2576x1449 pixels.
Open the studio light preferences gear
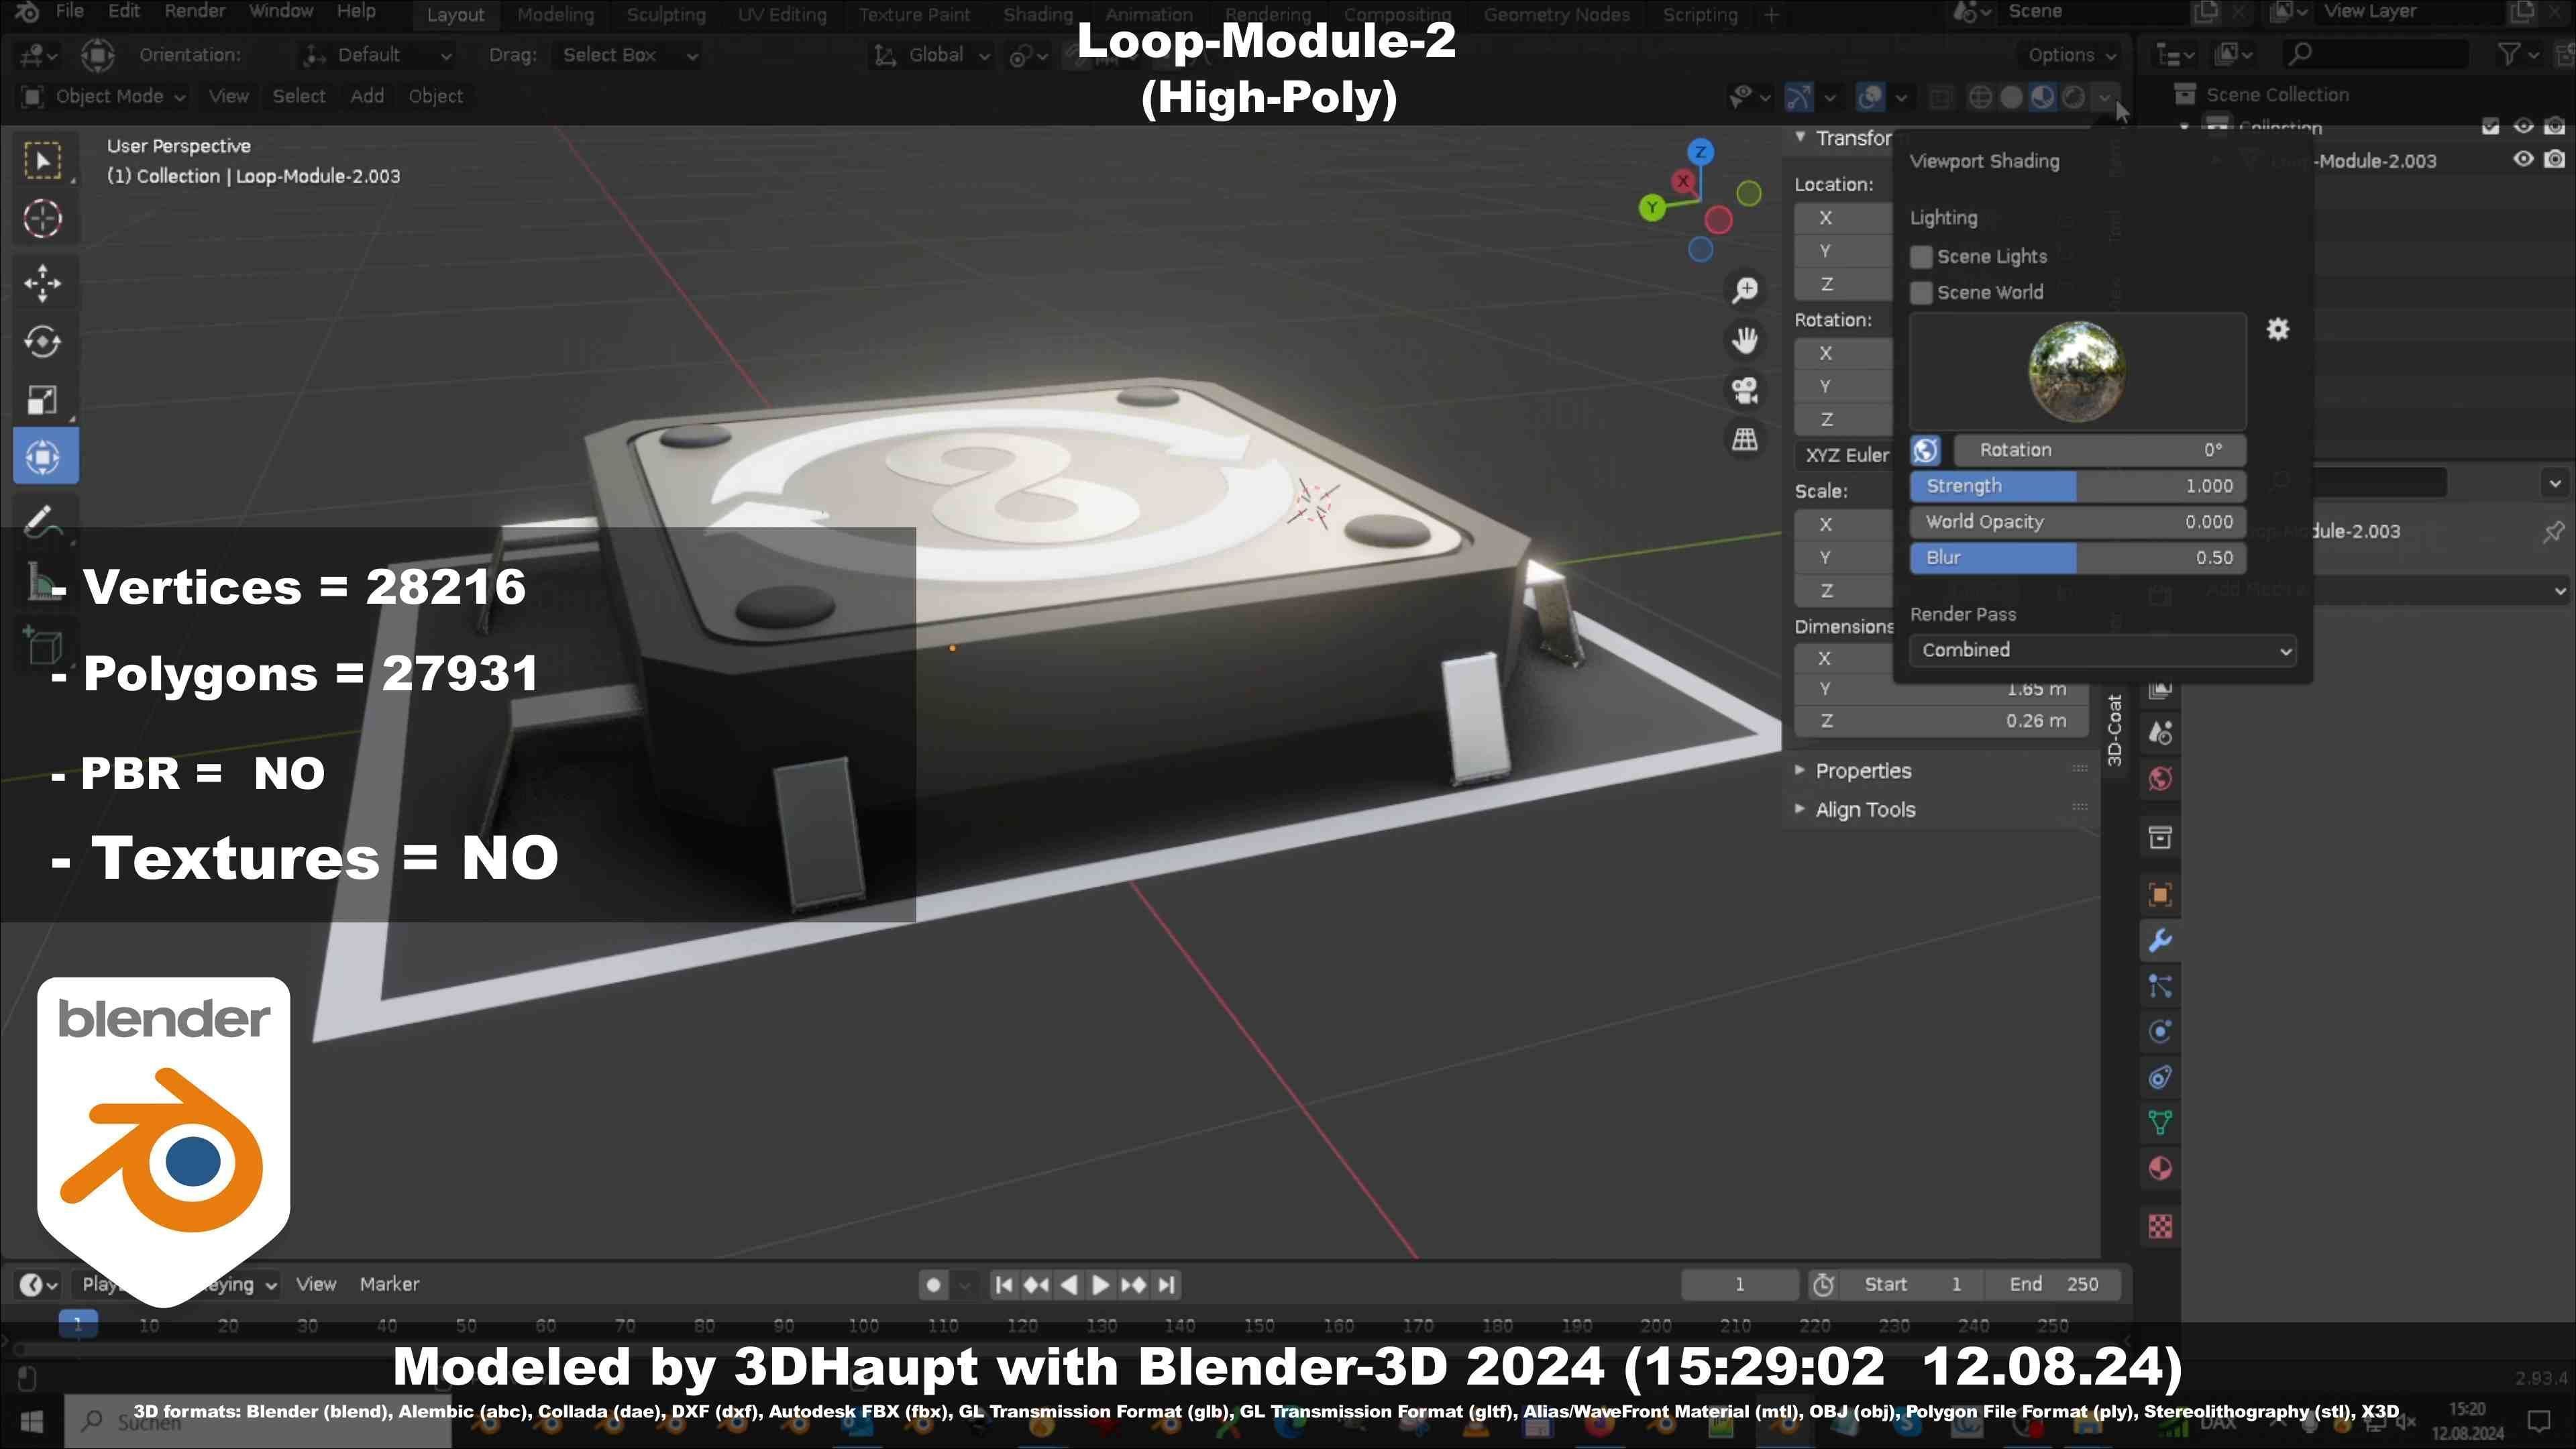(2277, 329)
